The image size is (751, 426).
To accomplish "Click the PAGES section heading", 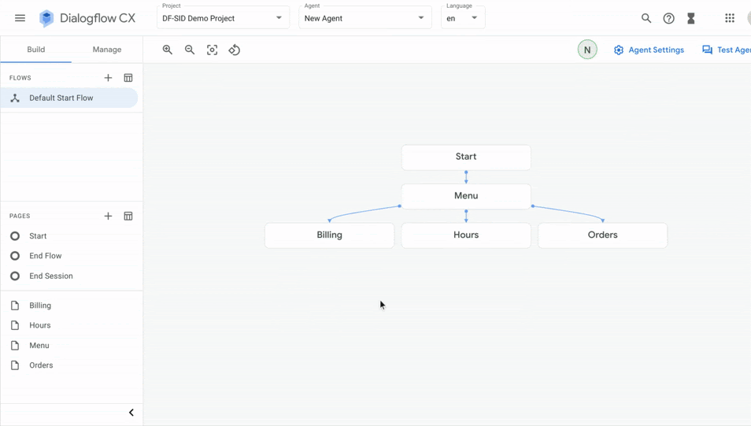I will coord(20,216).
